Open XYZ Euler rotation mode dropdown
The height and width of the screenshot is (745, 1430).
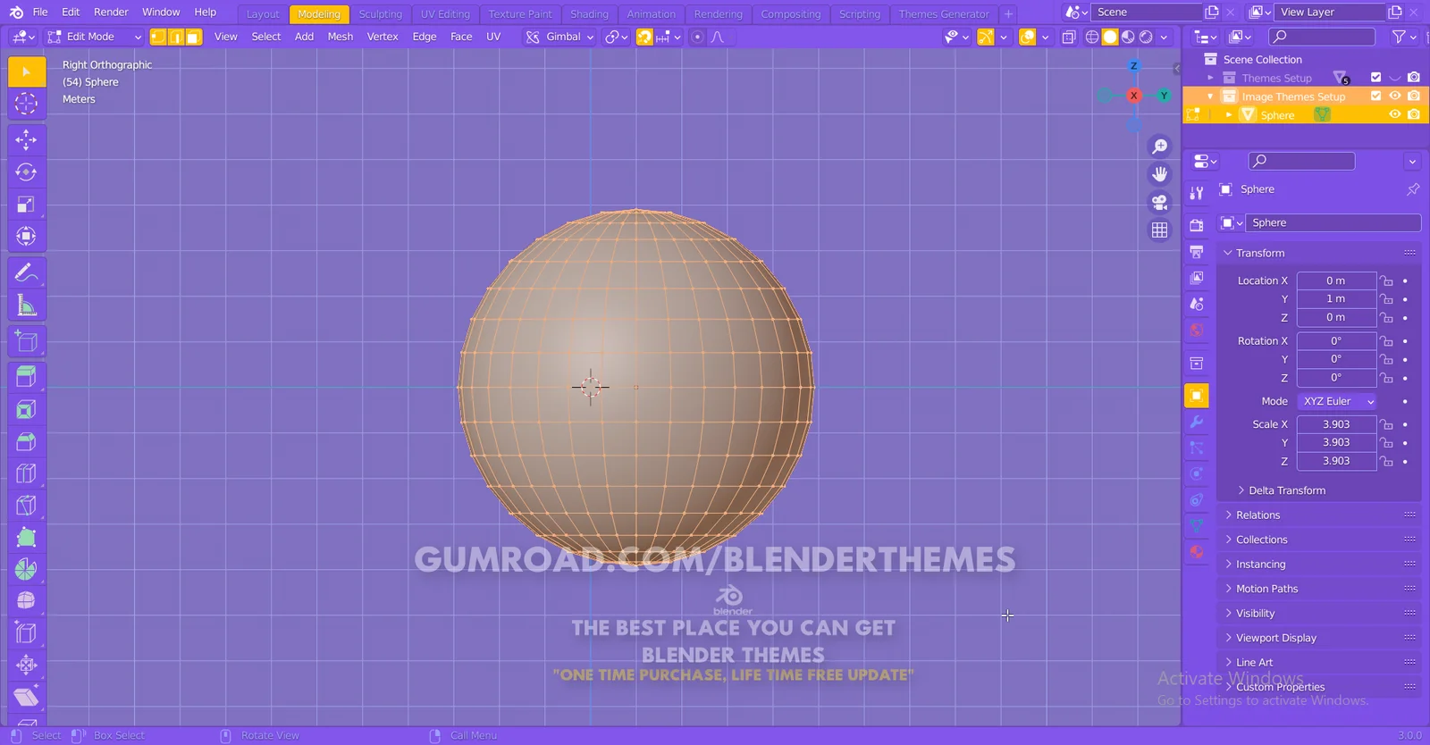[x=1338, y=401]
